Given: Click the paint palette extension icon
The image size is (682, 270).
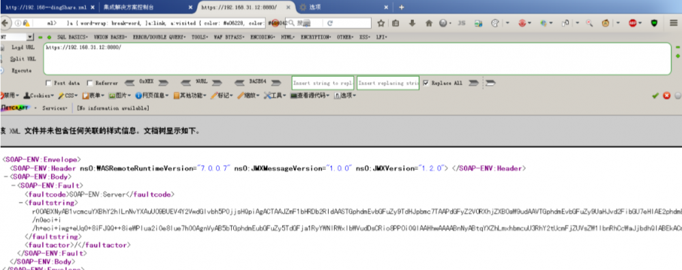Looking at the screenshot, I should pos(494,23).
